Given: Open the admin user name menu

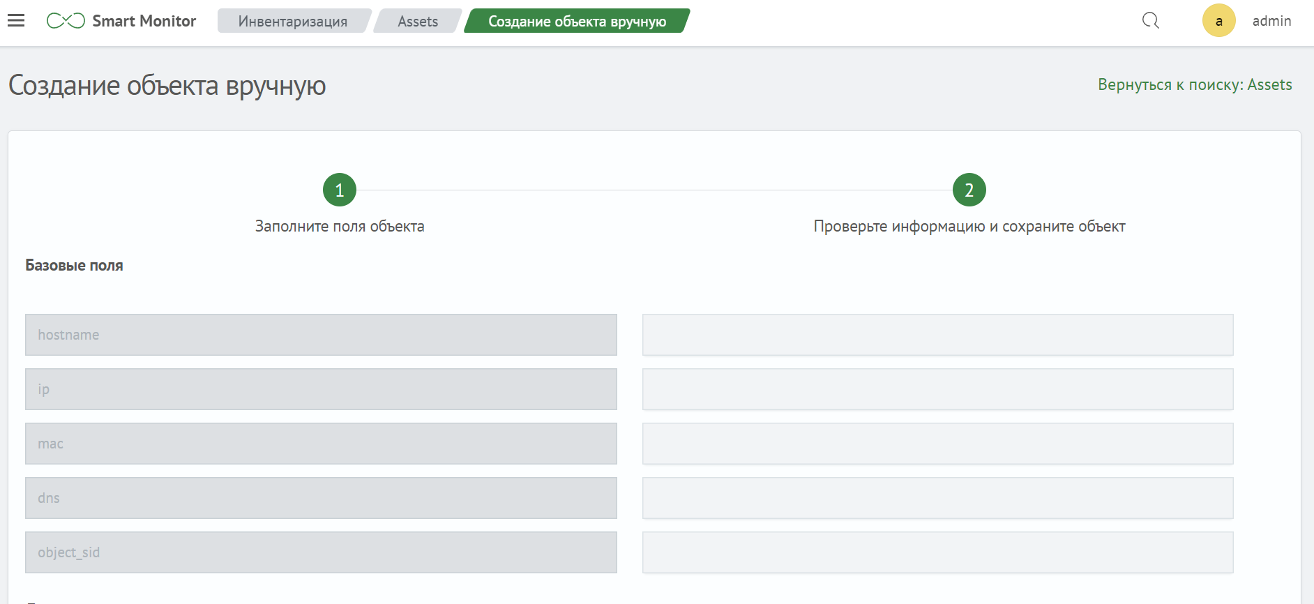Looking at the screenshot, I should tap(1271, 21).
